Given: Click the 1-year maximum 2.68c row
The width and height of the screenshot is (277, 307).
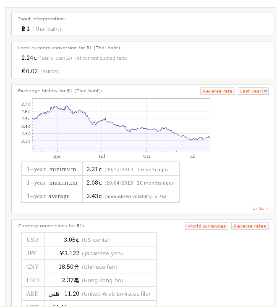Looking at the screenshot, I should 100,183.
